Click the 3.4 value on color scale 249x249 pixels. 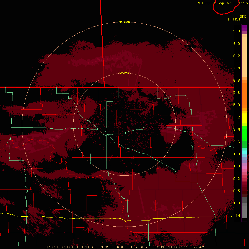coord(237,129)
